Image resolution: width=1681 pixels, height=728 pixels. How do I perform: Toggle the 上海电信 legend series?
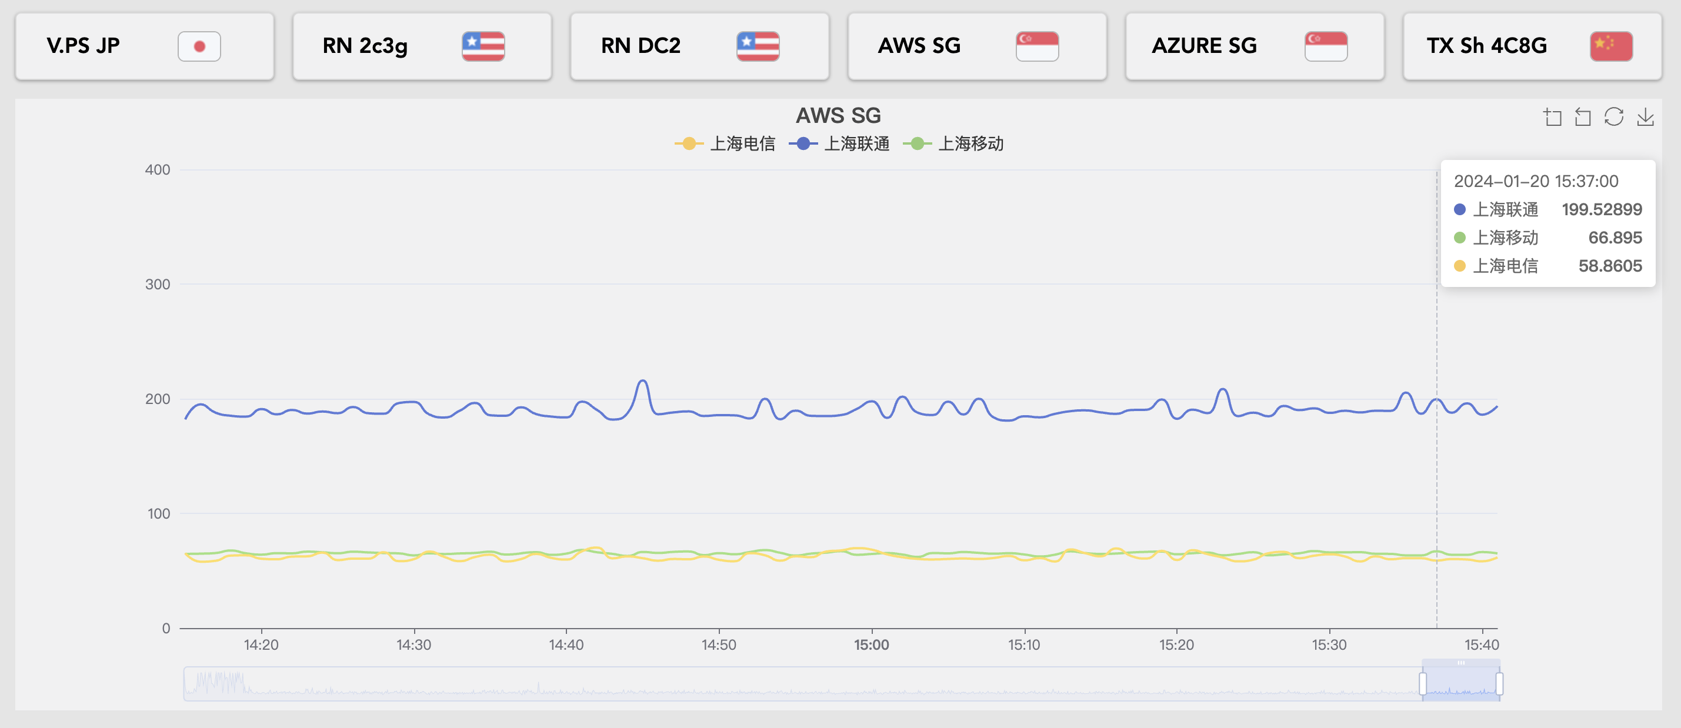725,143
